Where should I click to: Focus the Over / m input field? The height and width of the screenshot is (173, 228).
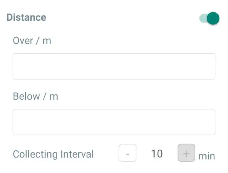click(x=114, y=66)
